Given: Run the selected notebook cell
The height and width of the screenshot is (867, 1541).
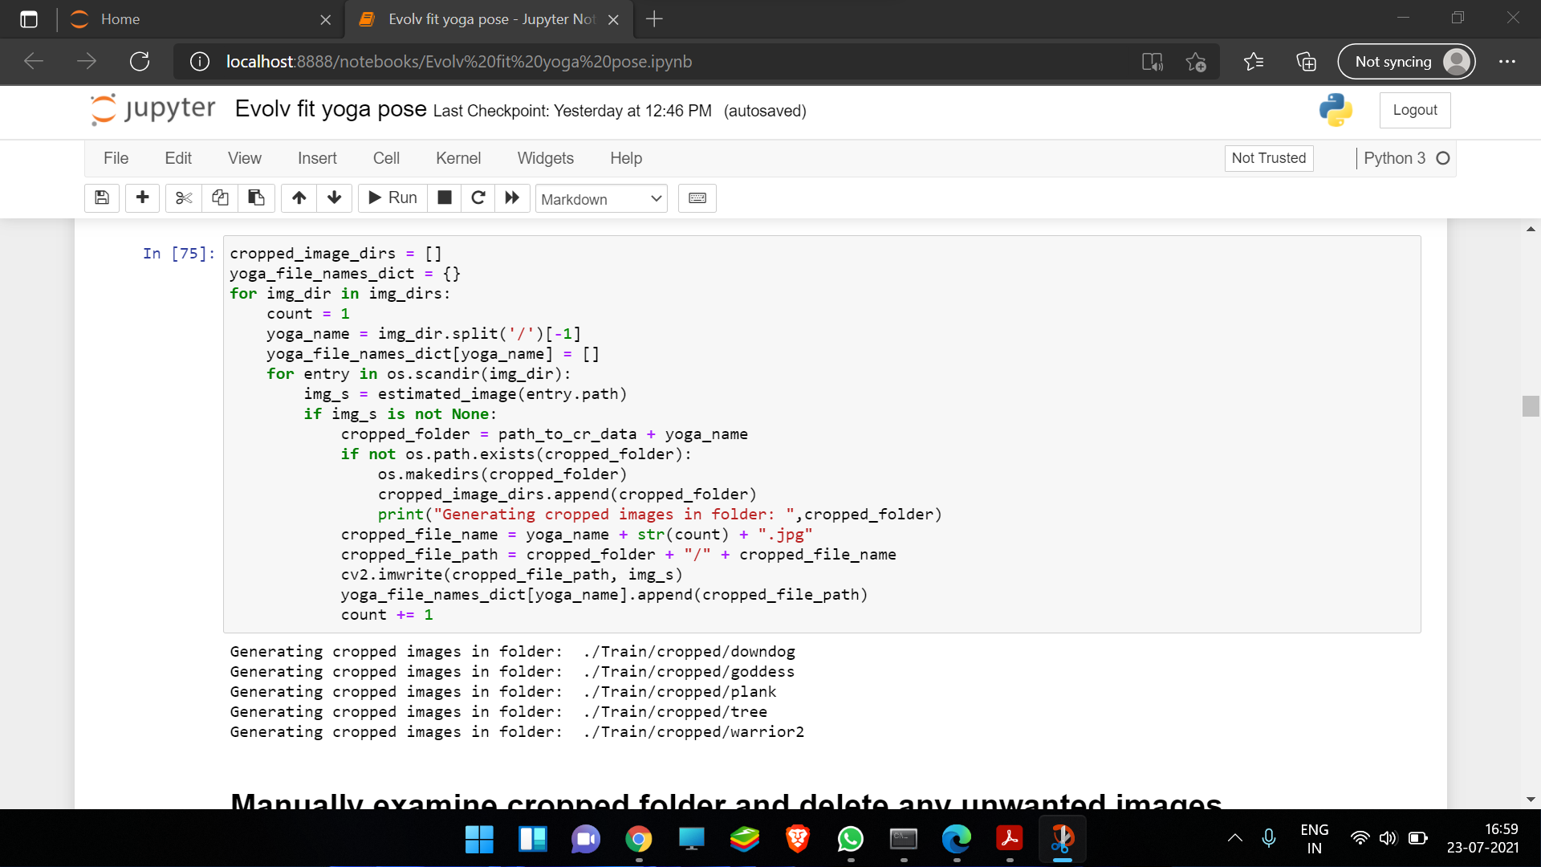Looking at the screenshot, I should (x=392, y=197).
